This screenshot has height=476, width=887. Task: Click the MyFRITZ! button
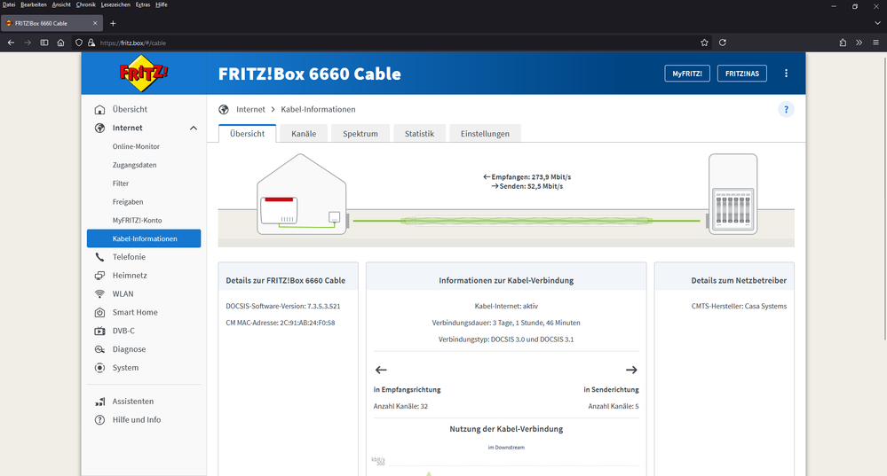(x=687, y=74)
